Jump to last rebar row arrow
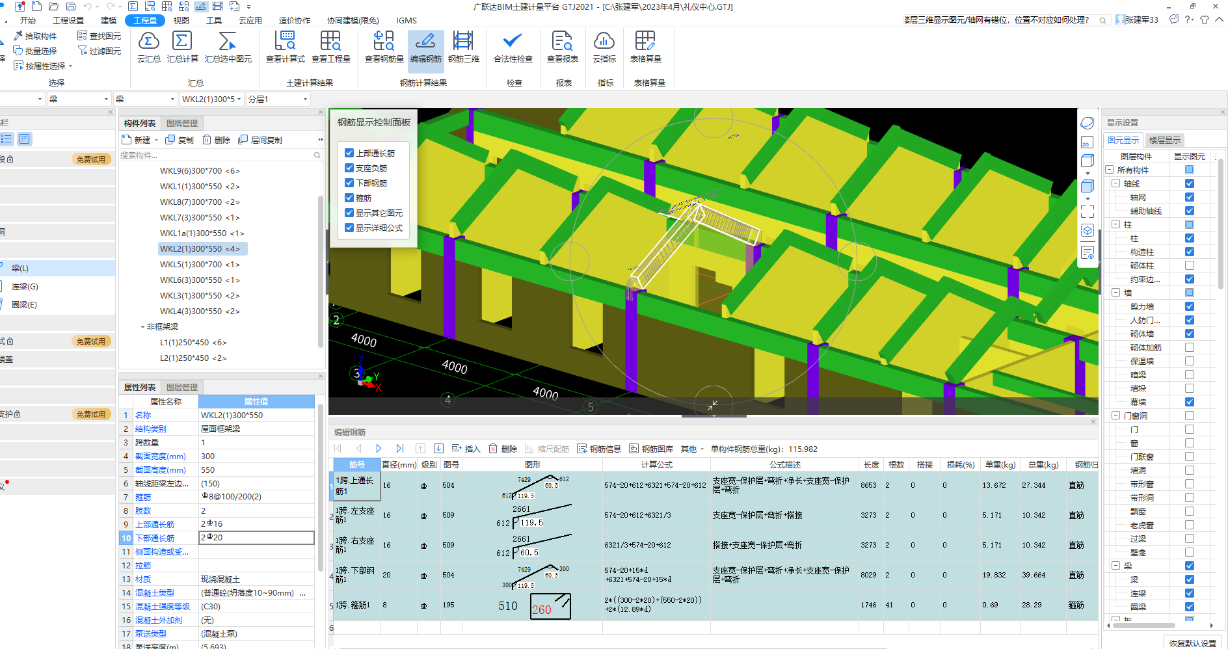1228x649 pixels. [400, 449]
